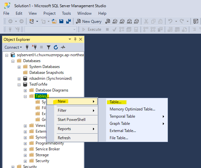The height and width of the screenshot is (168, 201).
Task: Click the Object Explorer Filter funnel icon
Action: pos(49,47)
